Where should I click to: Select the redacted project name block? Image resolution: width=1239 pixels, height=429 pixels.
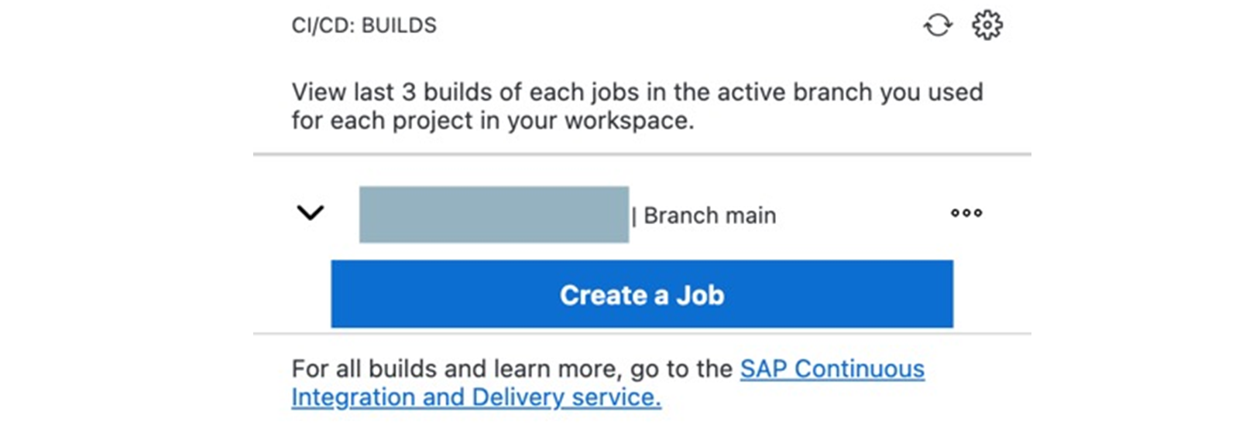click(x=494, y=214)
